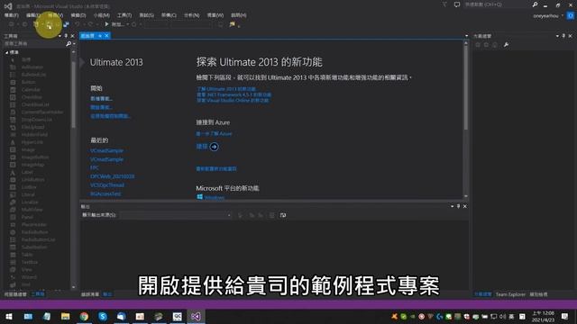This screenshot has height=324, width=577.
Task: Click the find message icon in Output toolbar
Action: (x=240, y=215)
